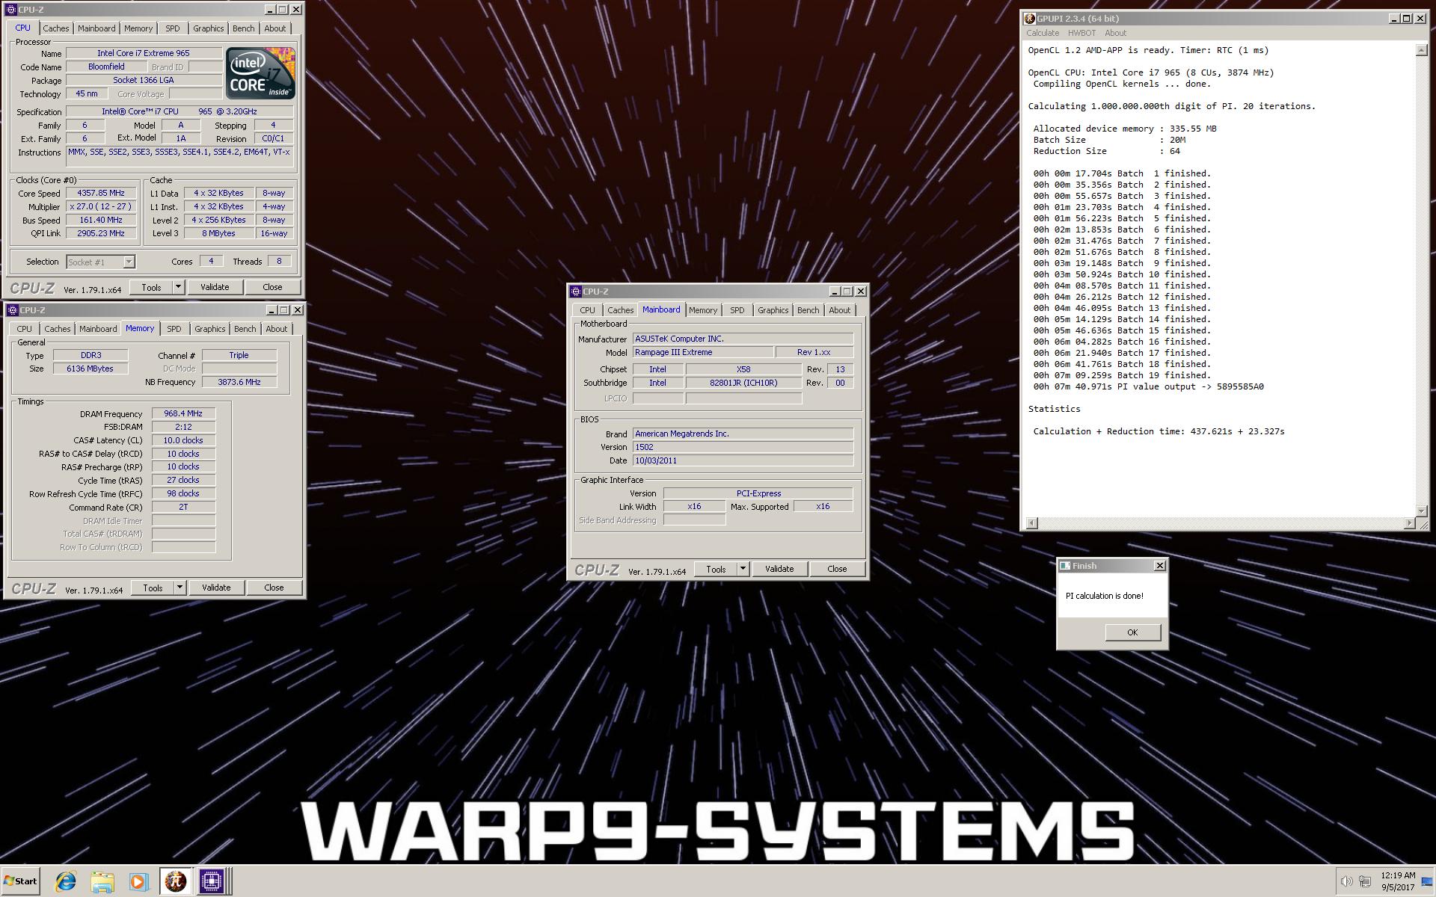
Task: Click the Intel Core i7 logo
Action: point(260,73)
